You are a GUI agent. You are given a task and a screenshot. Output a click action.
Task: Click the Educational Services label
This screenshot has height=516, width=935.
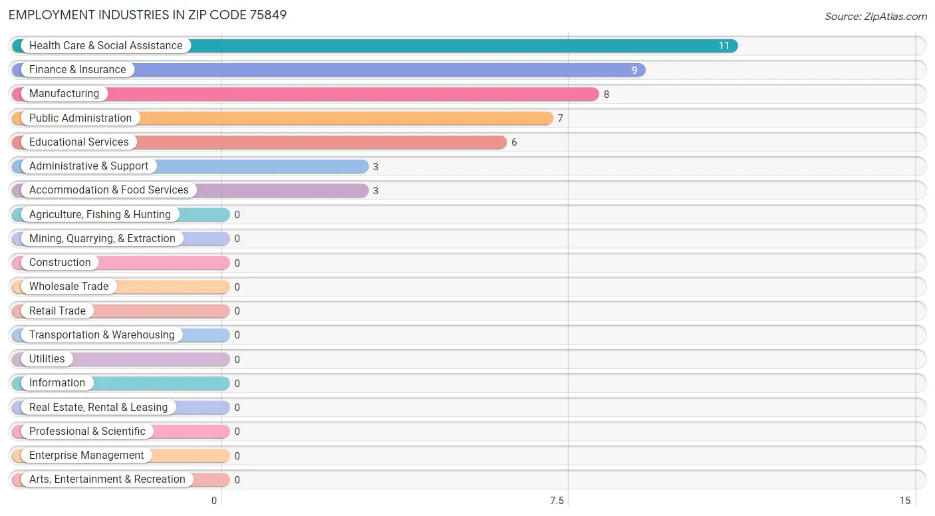79,142
